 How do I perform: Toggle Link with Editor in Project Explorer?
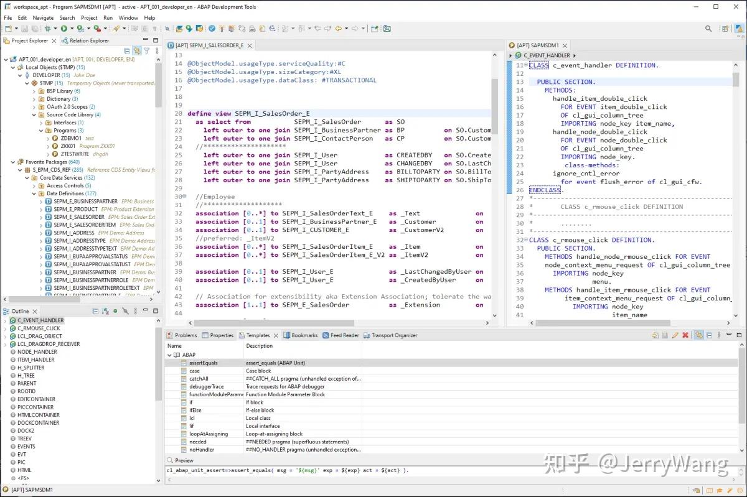(137, 52)
